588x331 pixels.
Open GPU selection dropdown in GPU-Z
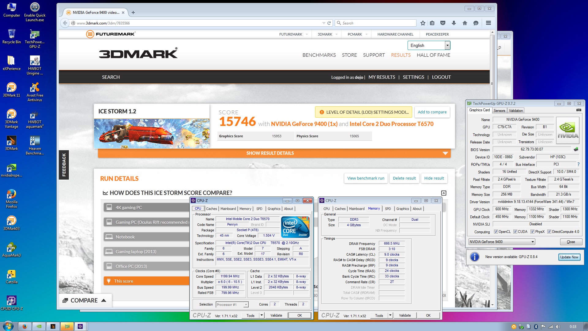tap(502, 242)
